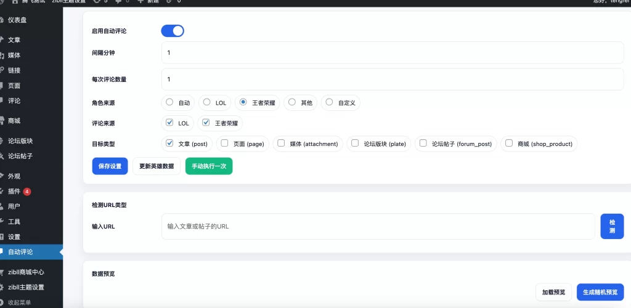This screenshot has height=308, width=631.
Task: Check the 页面 (page) target type
Action: tap(225, 144)
